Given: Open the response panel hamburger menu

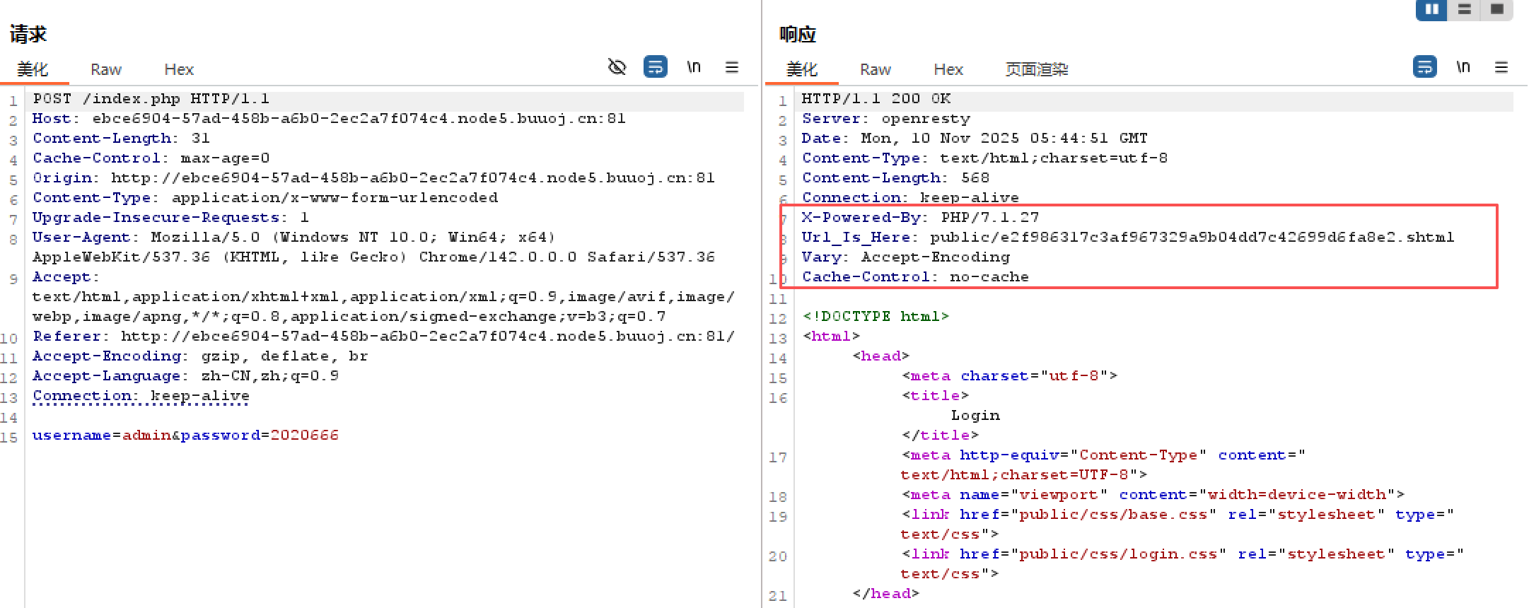Looking at the screenshot, I should coord(1501,67).
